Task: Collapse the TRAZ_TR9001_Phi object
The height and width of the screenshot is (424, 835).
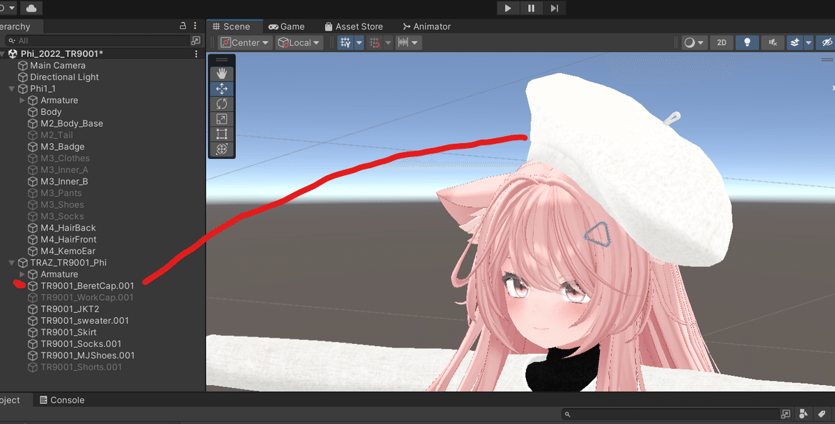Action: tap(12, 263)
